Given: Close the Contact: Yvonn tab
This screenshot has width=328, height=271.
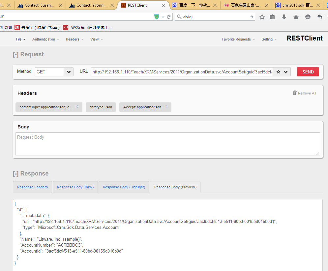Looking at the screenshot, I should tap(112, 5).
